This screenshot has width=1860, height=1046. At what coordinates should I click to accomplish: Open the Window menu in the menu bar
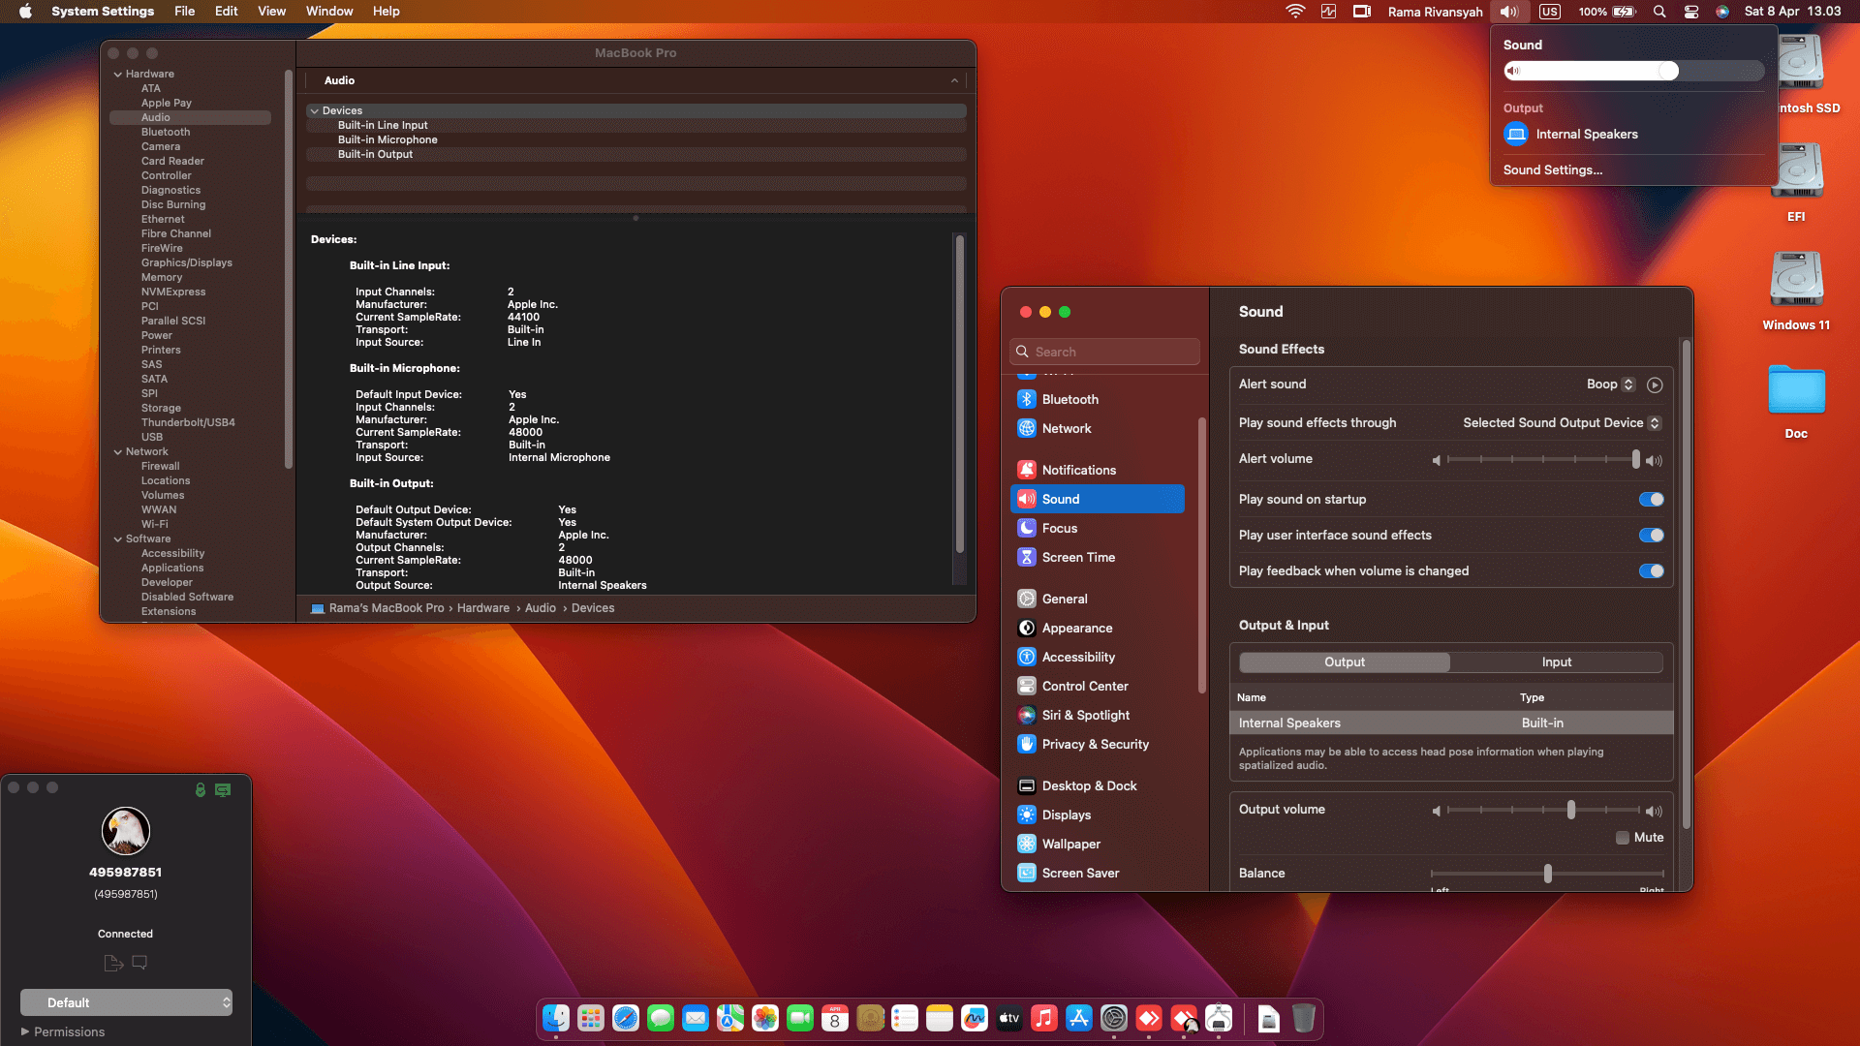point(329,11)
